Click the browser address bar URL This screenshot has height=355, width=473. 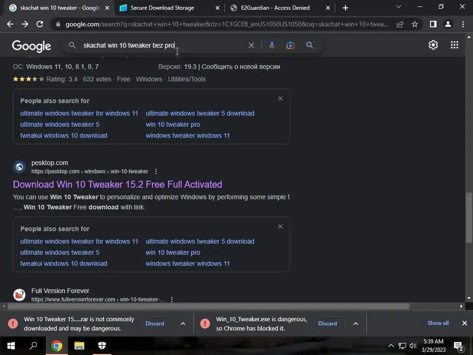click(227, 24)
